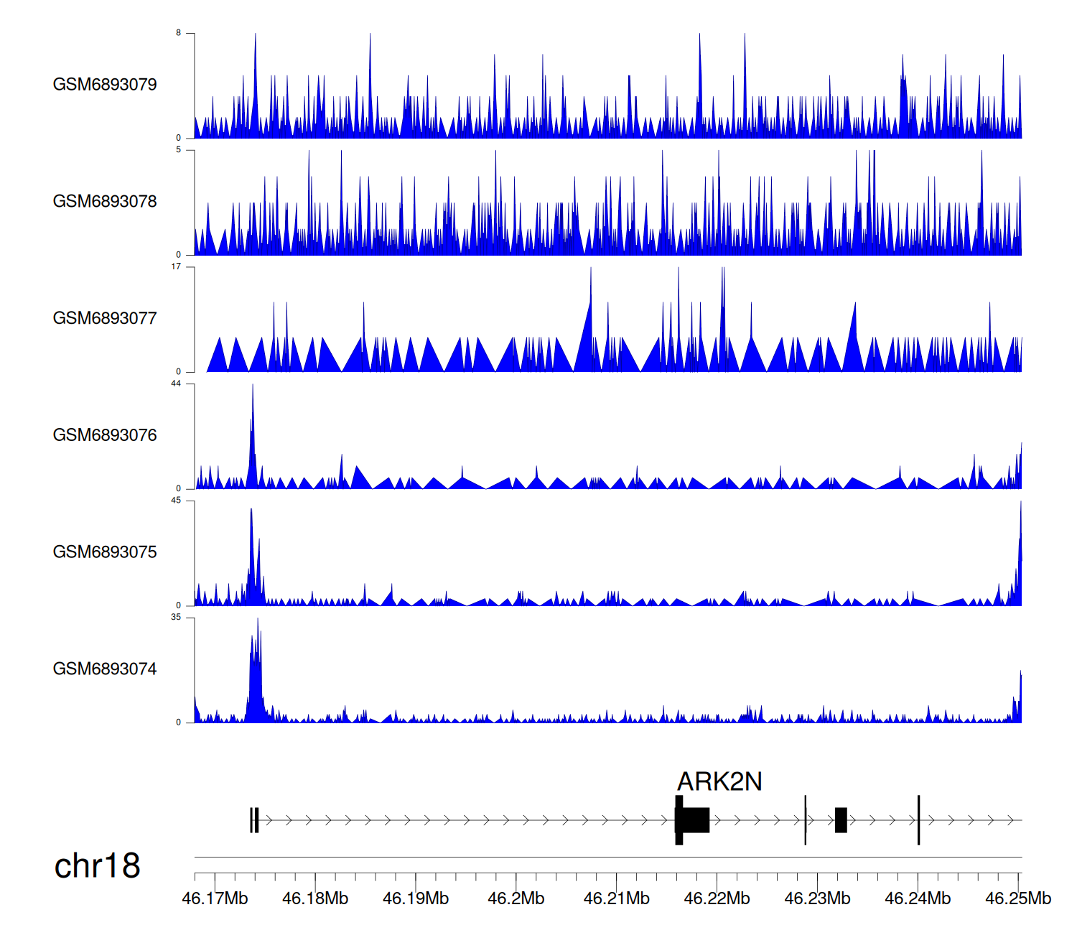The image size is (1077, 948).
Task: Select the GSM6893076 track label
Action: coord(105,435)
